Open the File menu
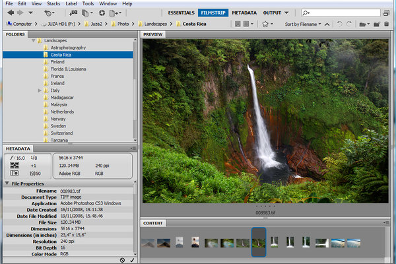 click(x=9, y=3)
